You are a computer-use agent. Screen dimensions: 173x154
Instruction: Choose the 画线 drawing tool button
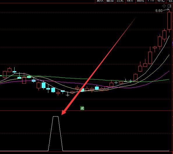click(141, 1)
